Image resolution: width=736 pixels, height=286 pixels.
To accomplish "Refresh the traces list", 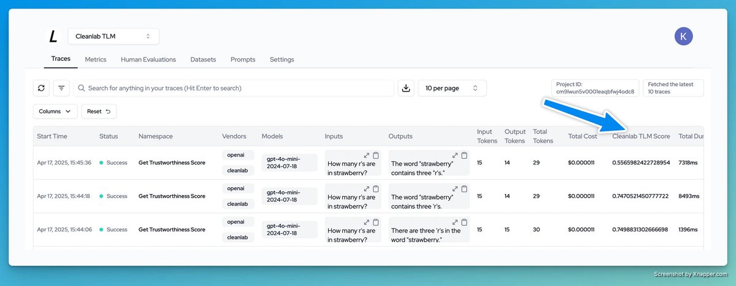I will tap(41, 88).
